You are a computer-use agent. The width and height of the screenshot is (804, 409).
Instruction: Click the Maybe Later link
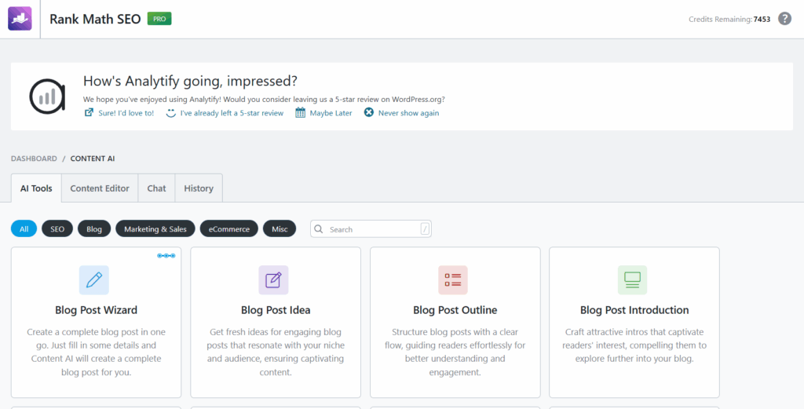[x=331, y=113]
